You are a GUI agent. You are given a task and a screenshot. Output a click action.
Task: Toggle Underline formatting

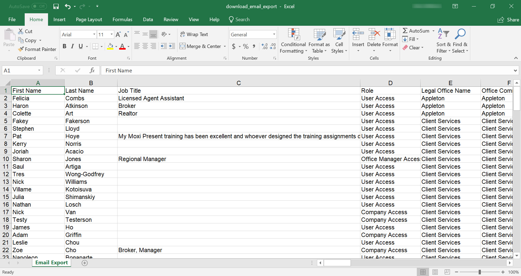click(x=81, y=46)
